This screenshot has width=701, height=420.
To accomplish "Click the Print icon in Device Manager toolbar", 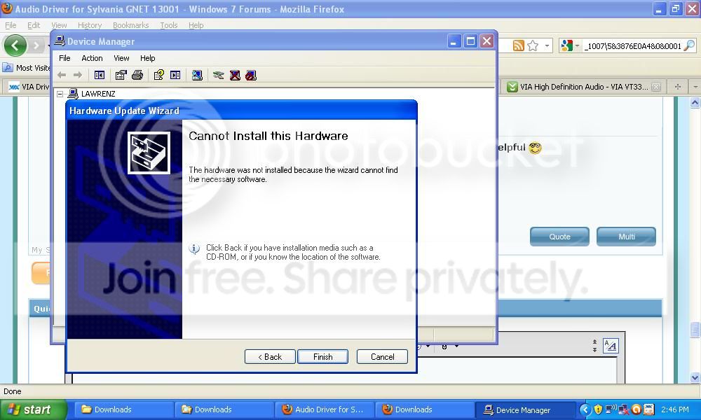I will (x=137, y=75).
